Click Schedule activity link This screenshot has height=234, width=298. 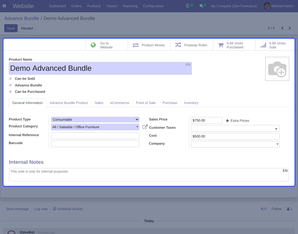[x=68, y=209]
